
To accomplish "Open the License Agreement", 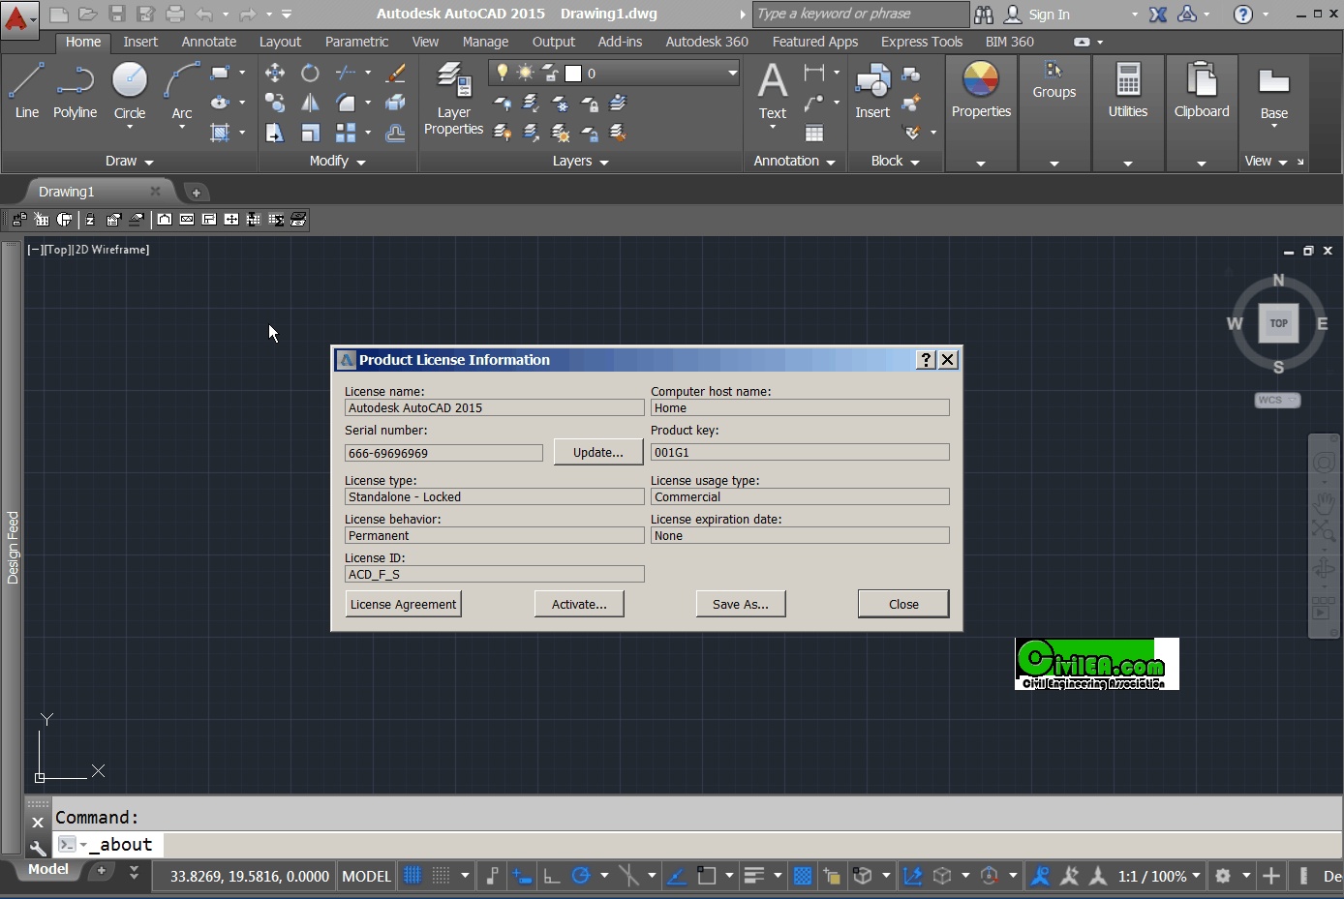I will [403, 604].
